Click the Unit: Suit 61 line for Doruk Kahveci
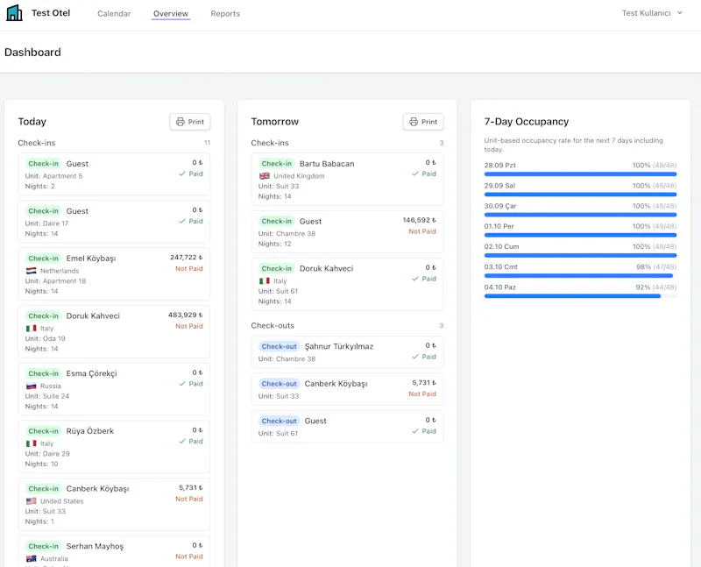This screenshot has width=701, height=567. click(x=278, y=291)
